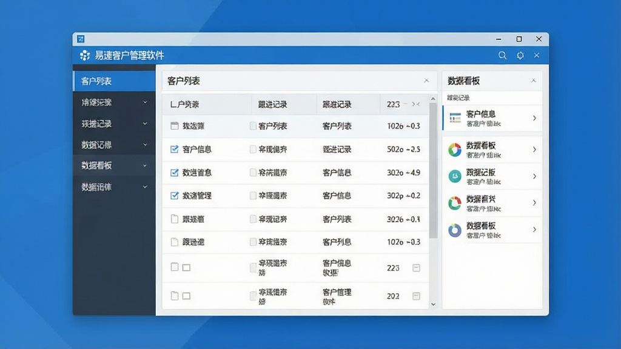Click the 302p -0.2 value cell
This screenshot has width=621, height=349.
(x=403, y=196)
